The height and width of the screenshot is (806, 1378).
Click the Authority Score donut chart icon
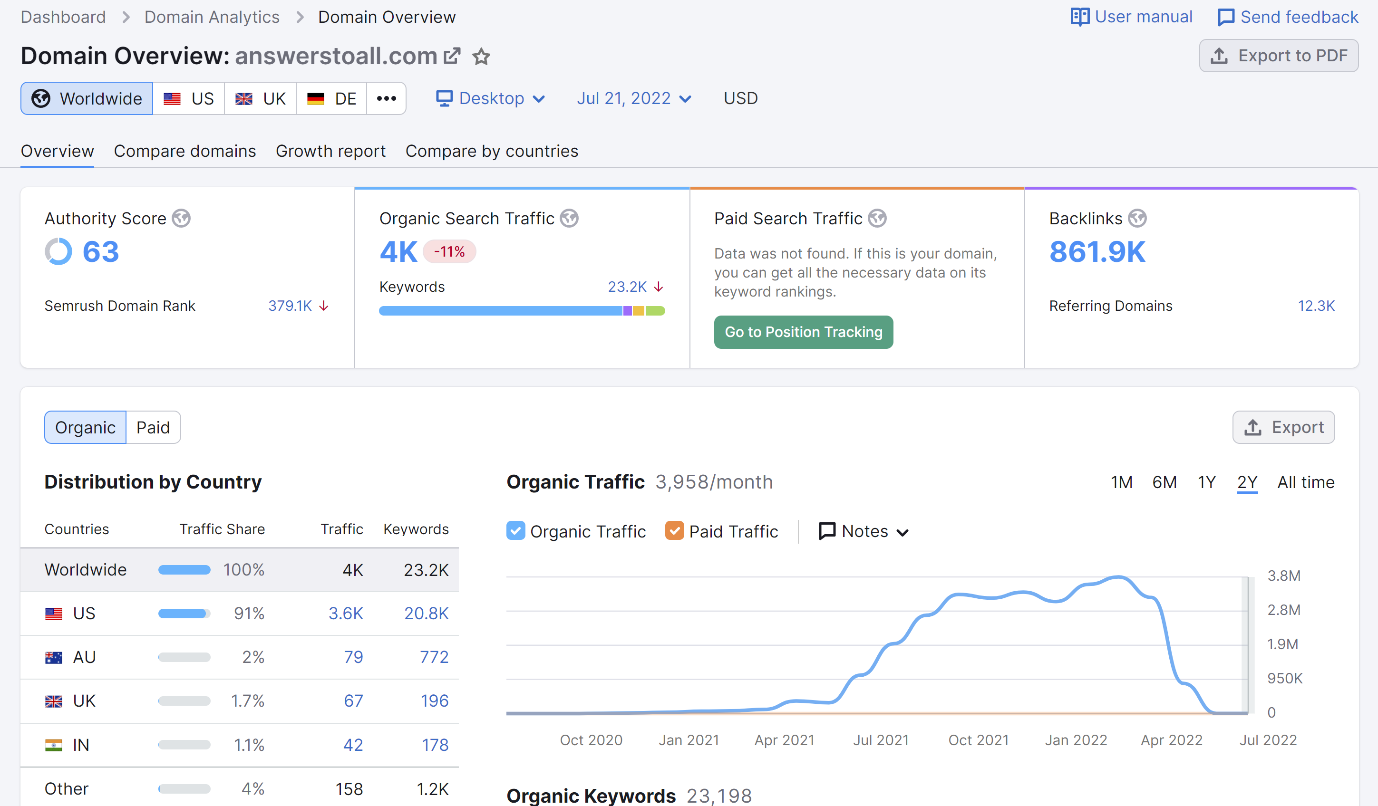tap(58, 251)
